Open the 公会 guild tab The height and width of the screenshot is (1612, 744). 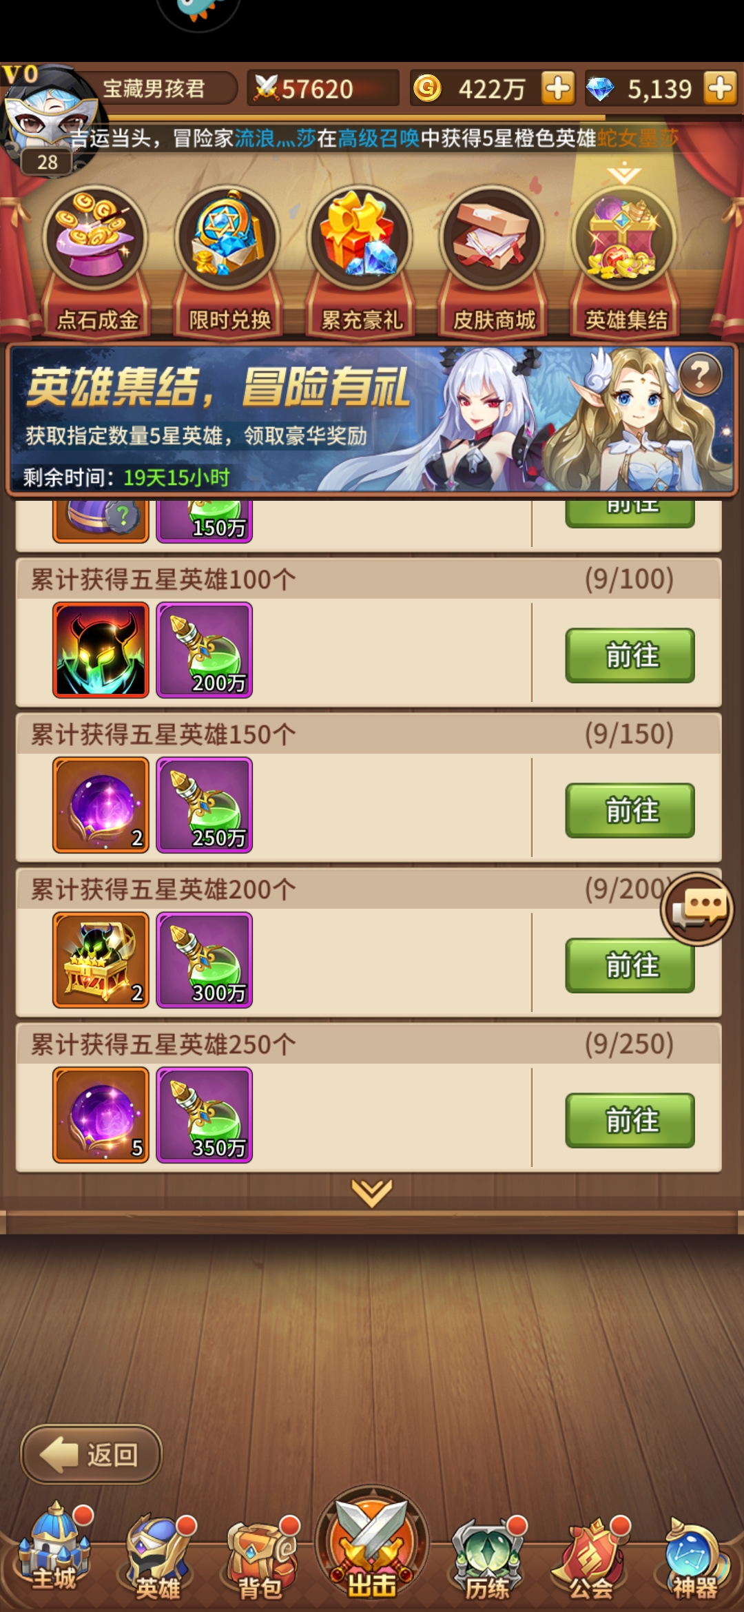click(591, 1557)
